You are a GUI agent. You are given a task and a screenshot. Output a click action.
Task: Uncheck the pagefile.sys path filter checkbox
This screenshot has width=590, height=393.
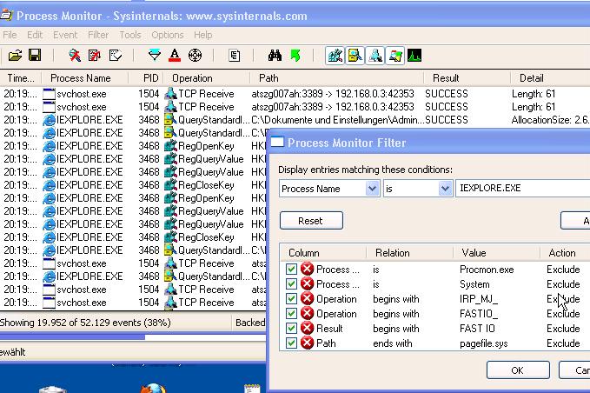291,343
